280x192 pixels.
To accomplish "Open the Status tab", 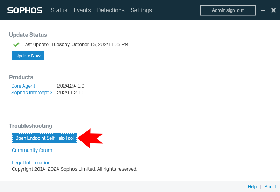I will pos(59,10).
